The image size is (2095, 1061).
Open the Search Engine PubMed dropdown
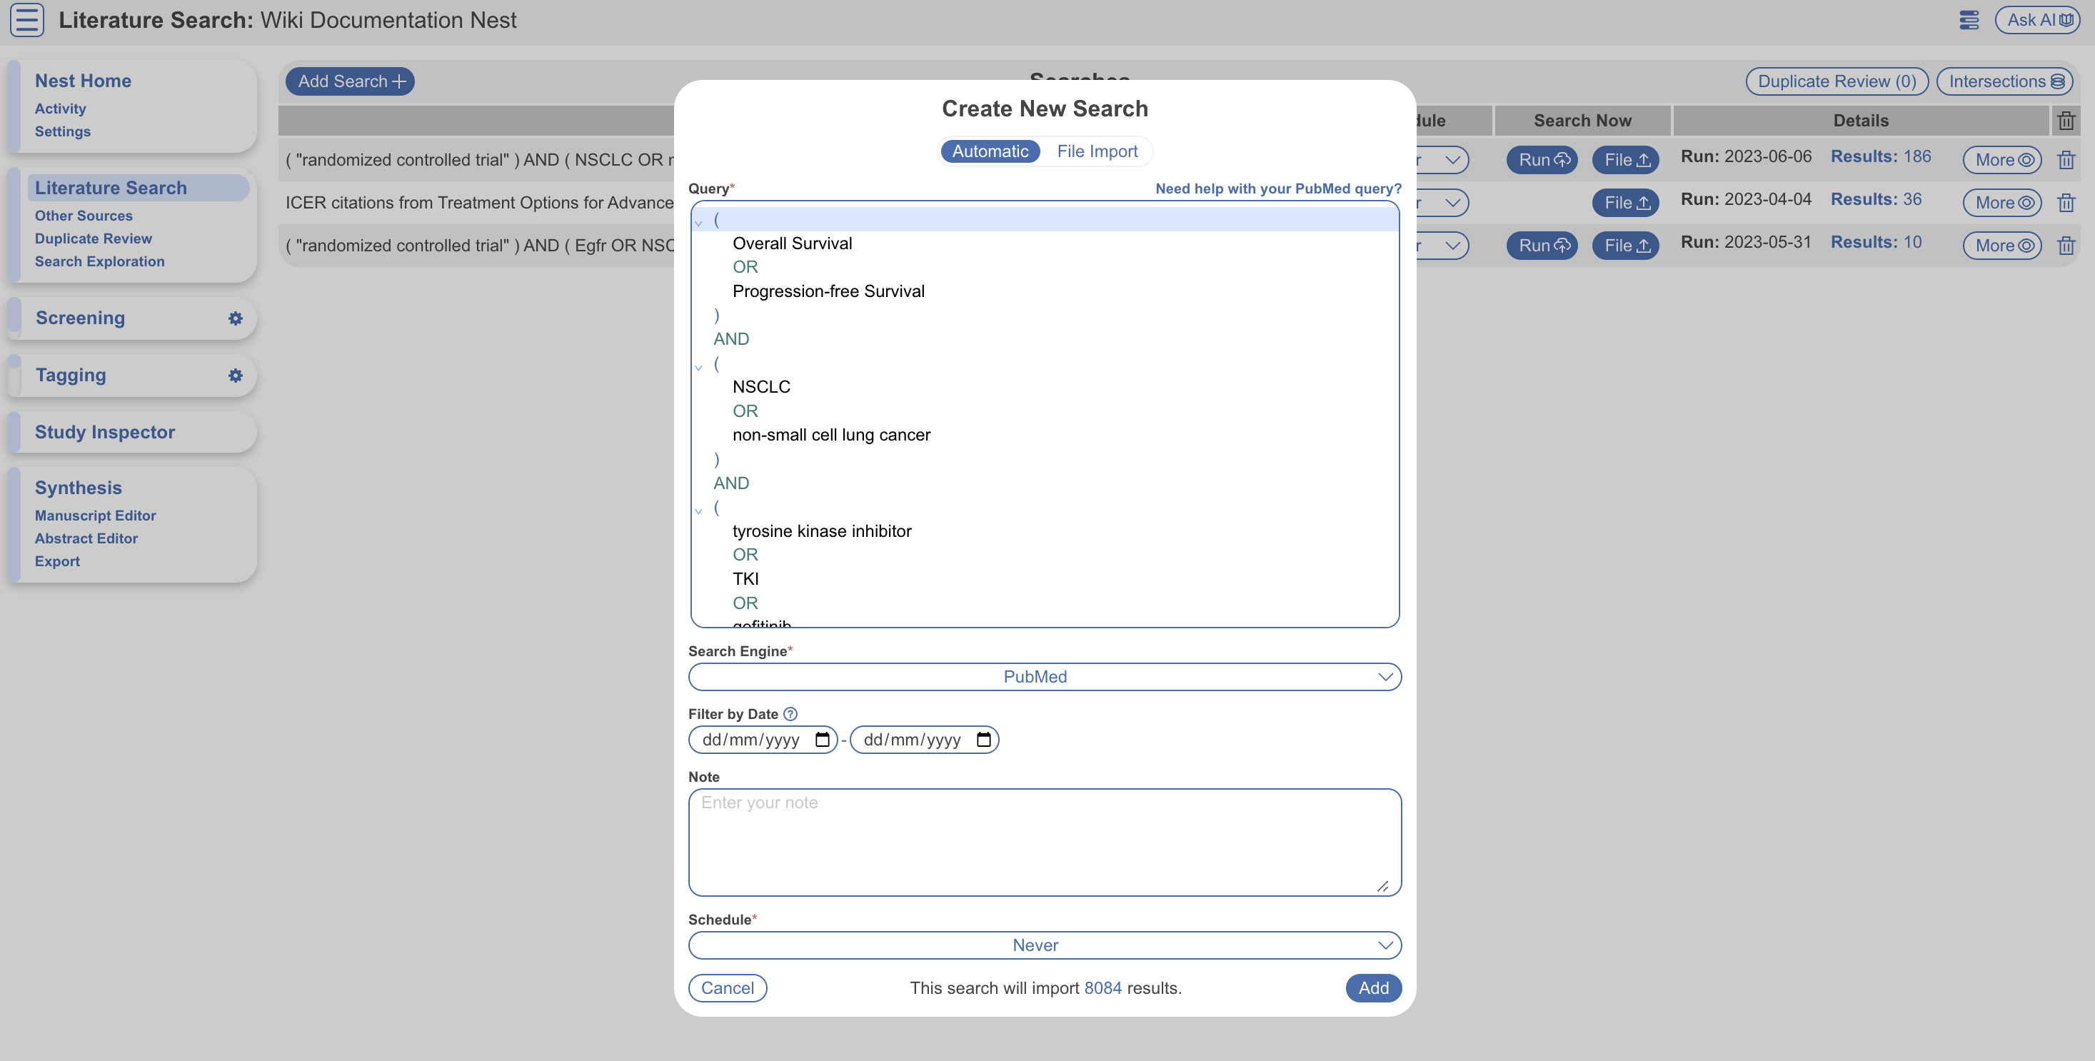point(1044,676)
